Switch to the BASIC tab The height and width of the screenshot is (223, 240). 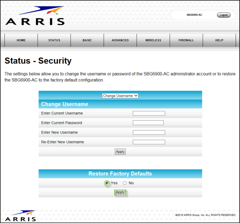click(x=87, y=40)
